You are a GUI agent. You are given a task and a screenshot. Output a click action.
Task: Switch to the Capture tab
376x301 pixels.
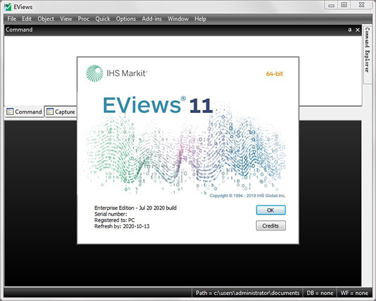61,112
